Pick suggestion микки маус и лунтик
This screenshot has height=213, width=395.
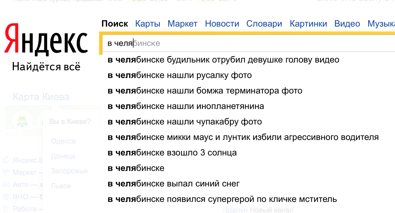(x=243, y=137)
